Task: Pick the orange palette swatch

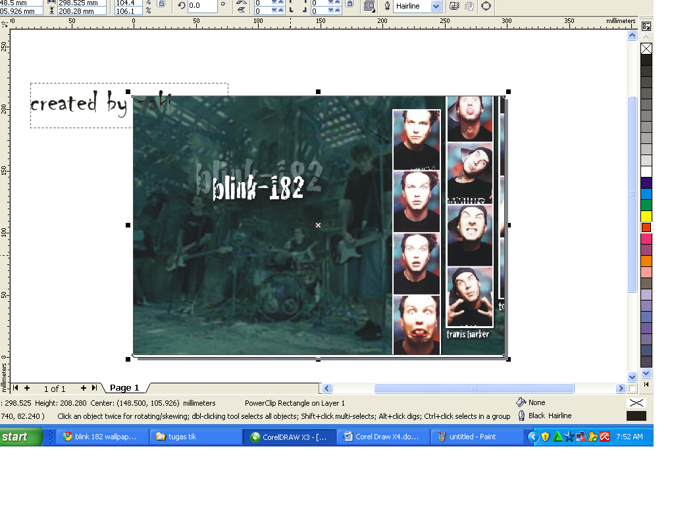Action: (646, 261)
